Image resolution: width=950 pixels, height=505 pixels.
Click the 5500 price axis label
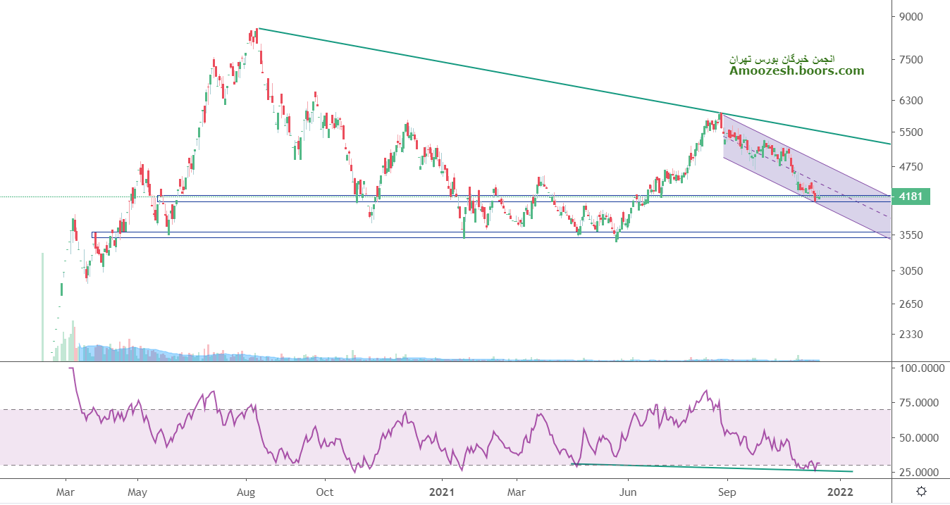click(x=911, y=132)
